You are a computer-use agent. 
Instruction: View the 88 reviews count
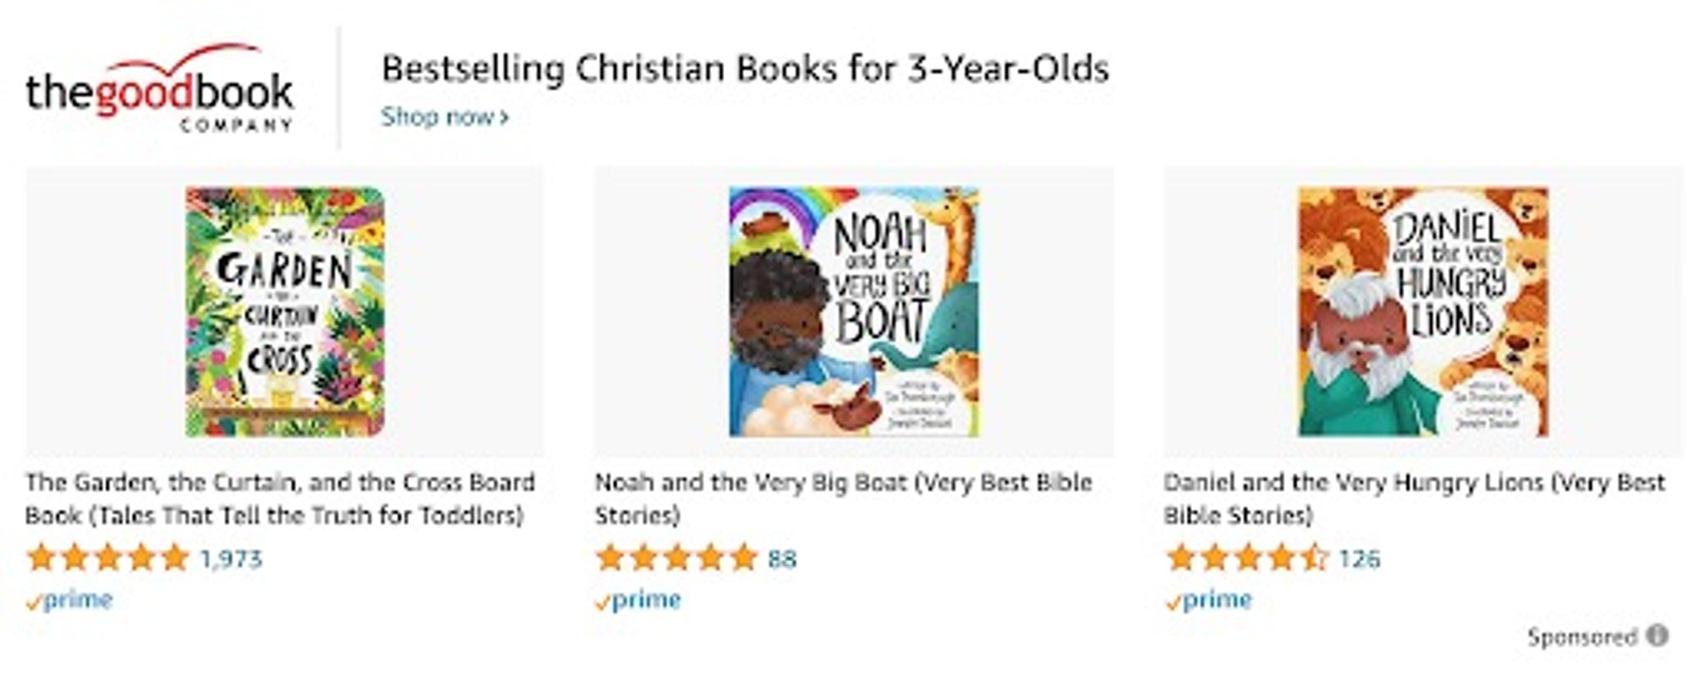tap(782, 559)
